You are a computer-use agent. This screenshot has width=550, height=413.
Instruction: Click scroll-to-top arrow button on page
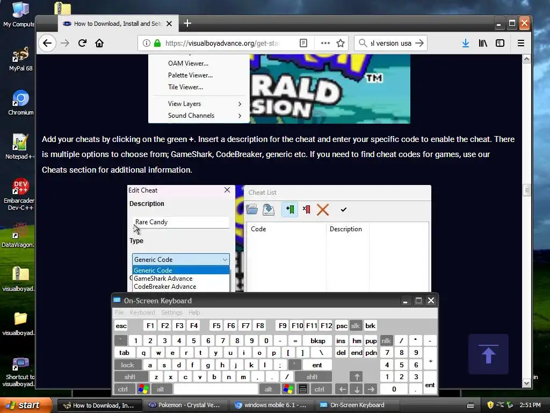point(488,354)
